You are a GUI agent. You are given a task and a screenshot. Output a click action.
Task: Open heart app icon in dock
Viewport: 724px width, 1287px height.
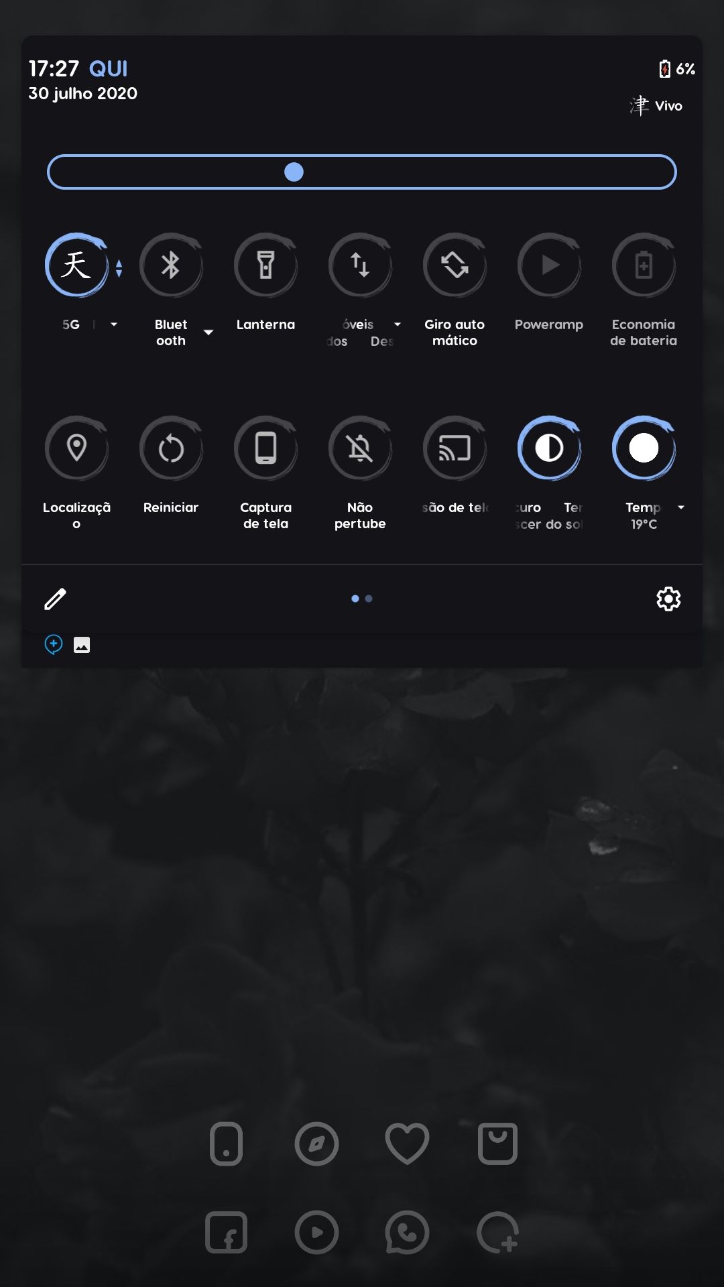(407, 1143)
